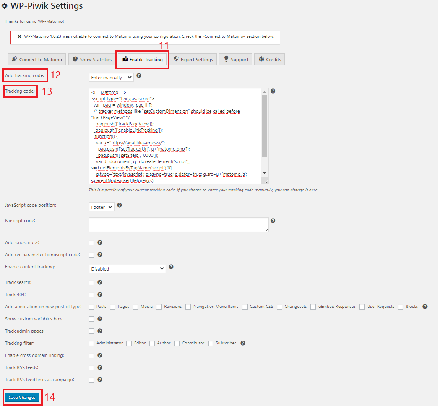The image size is (438, 406).
Task: Check the Pages annotation checkbox
Action: click(x=113, y=307)
